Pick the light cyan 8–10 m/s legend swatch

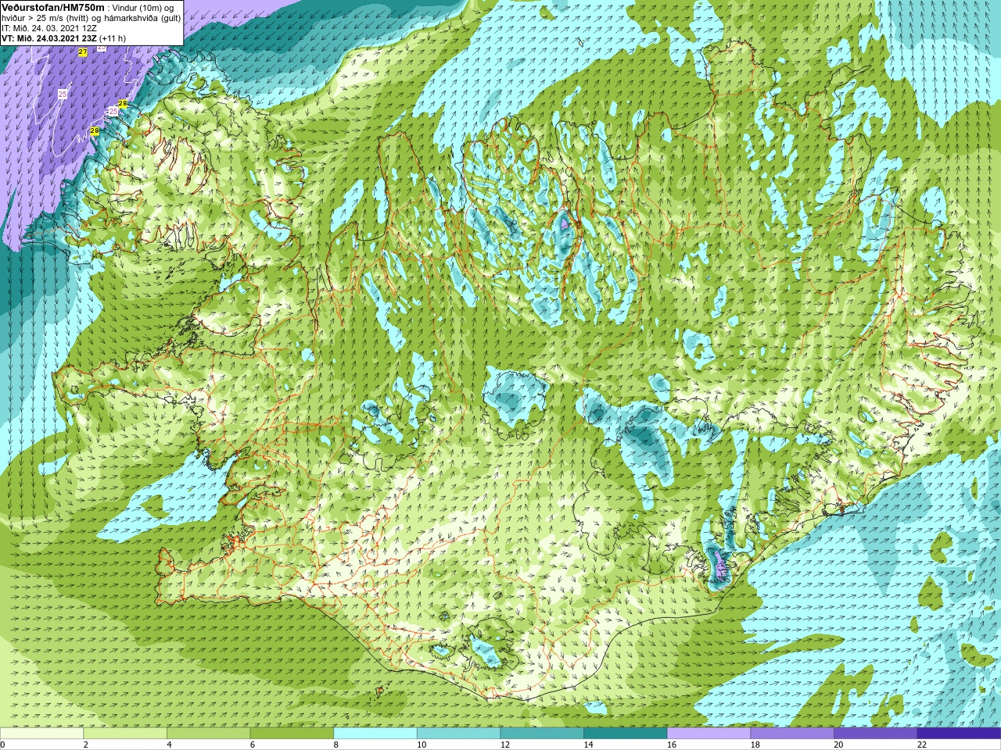coord(375,734)
